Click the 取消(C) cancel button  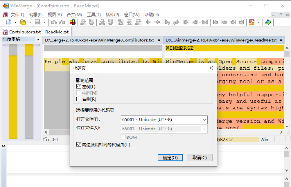tap(200, 158)
